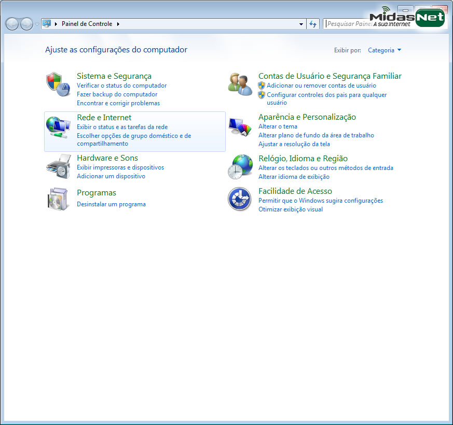The width and height of the screenshot is (453, 425).
Task: Click Exibir impressoras e dispositivos
Action: coord(120,167)
